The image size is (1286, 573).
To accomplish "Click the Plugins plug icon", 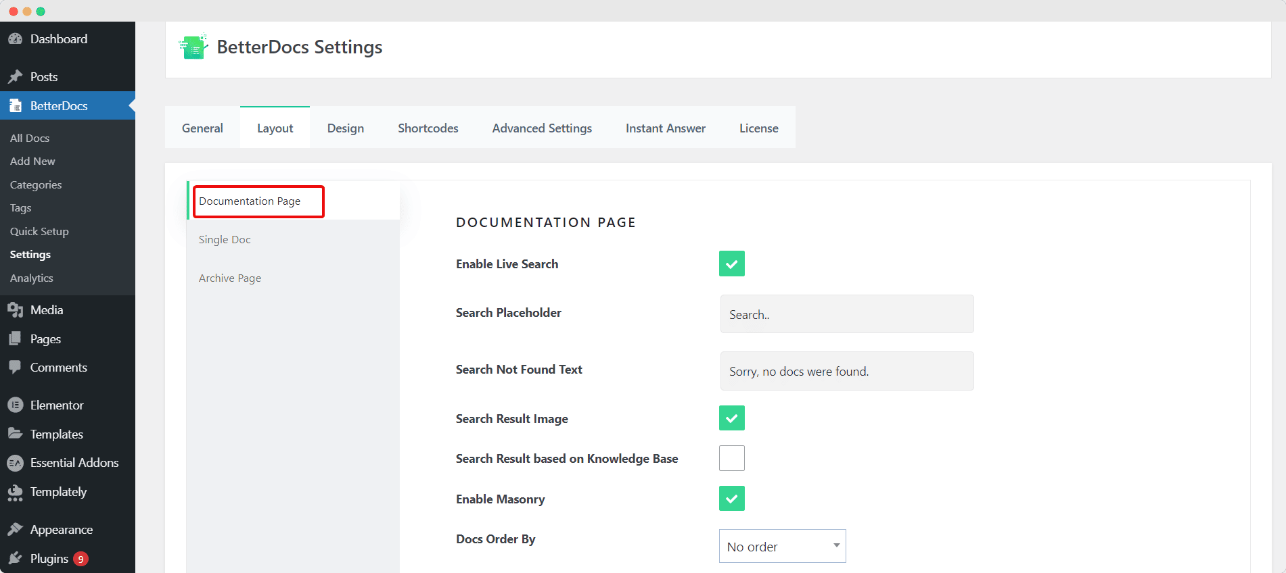I will (x=15, y=559).
